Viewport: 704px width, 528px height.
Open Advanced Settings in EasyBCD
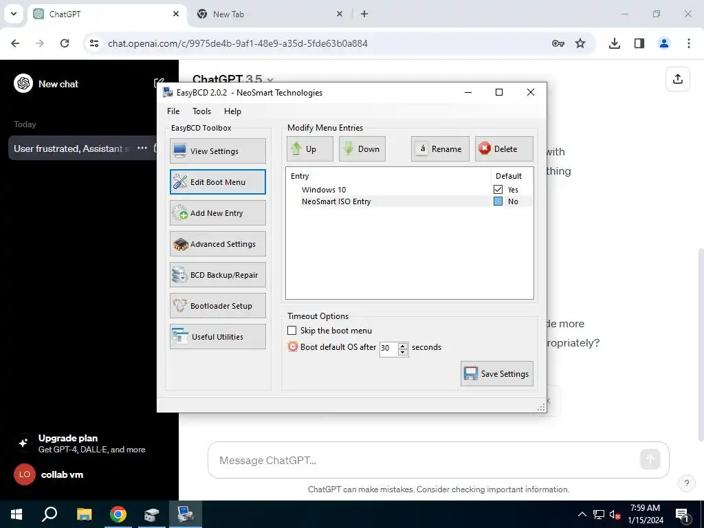pyautogui.click(x=218, y=244)
